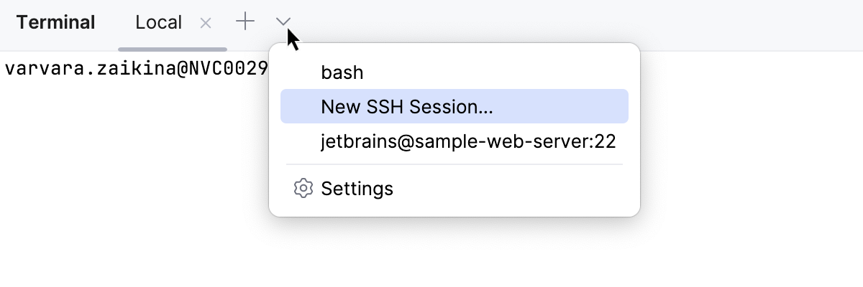Close the Local terminal tab
This screenshot has width=863, height=287.
click(x=206, y=23)
